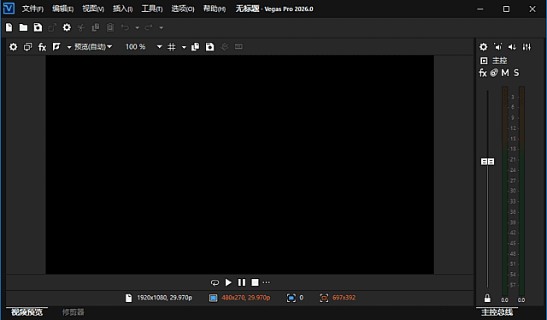Open a project with the folder icon
Image resolution: width=547 pixels, height=320 pixels.
[23, 27]
